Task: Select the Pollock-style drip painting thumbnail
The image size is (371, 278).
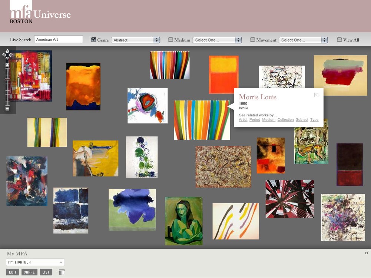Action: click(223, 167)
